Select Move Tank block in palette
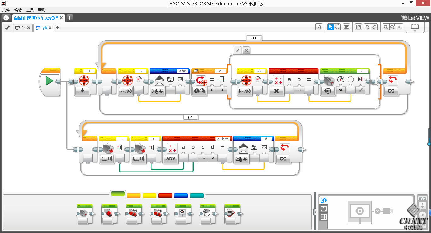The height and width of the screenshot is (233, 431). pos(158,214)
